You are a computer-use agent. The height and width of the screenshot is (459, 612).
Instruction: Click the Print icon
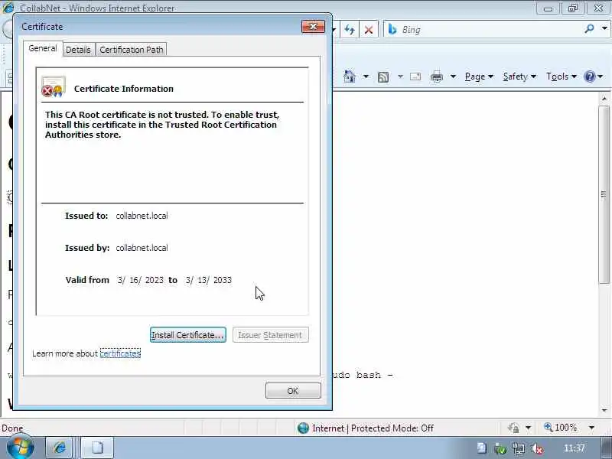pyautogui.click(x=436, y=77)
